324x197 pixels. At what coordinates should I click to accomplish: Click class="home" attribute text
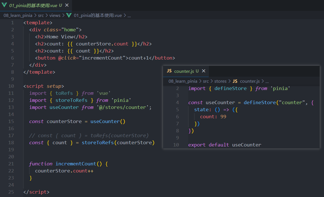tap(61, 30)
